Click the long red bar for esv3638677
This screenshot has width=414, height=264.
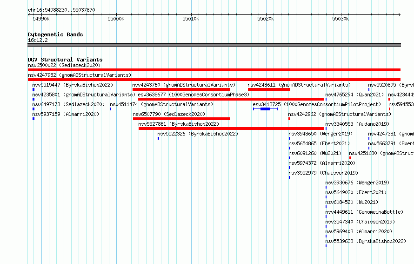pyautogui.click(x=231, y=99)
